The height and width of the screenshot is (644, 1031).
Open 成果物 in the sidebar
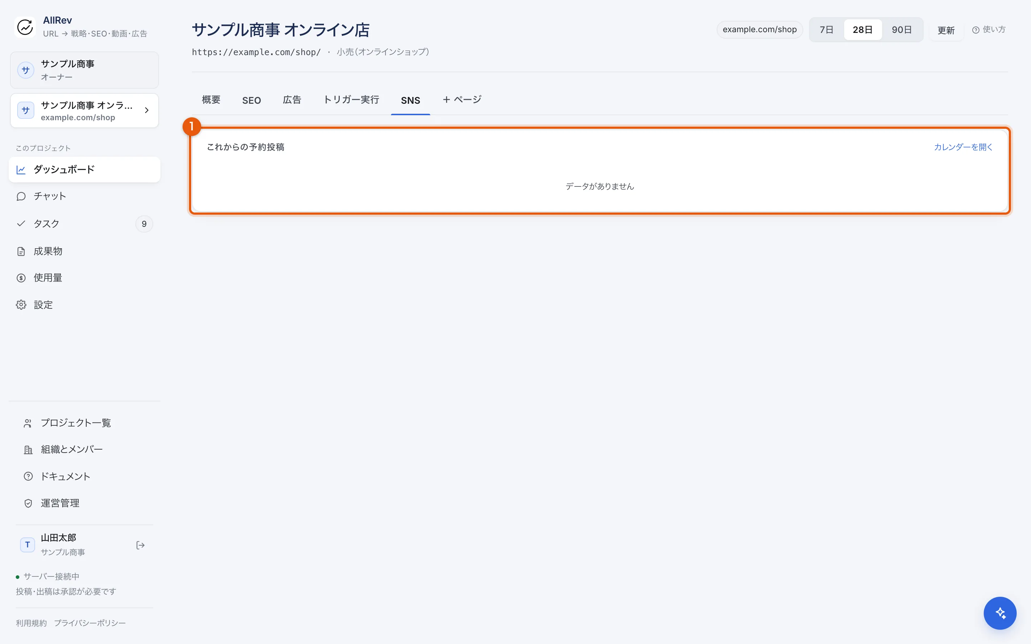84,251
